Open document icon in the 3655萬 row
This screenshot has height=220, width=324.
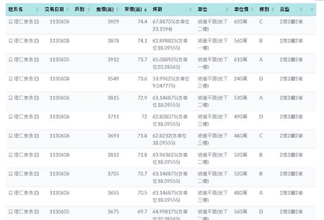tap(37, 193)
